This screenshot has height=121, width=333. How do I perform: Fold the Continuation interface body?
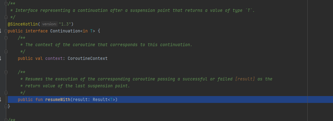point(6,31)
